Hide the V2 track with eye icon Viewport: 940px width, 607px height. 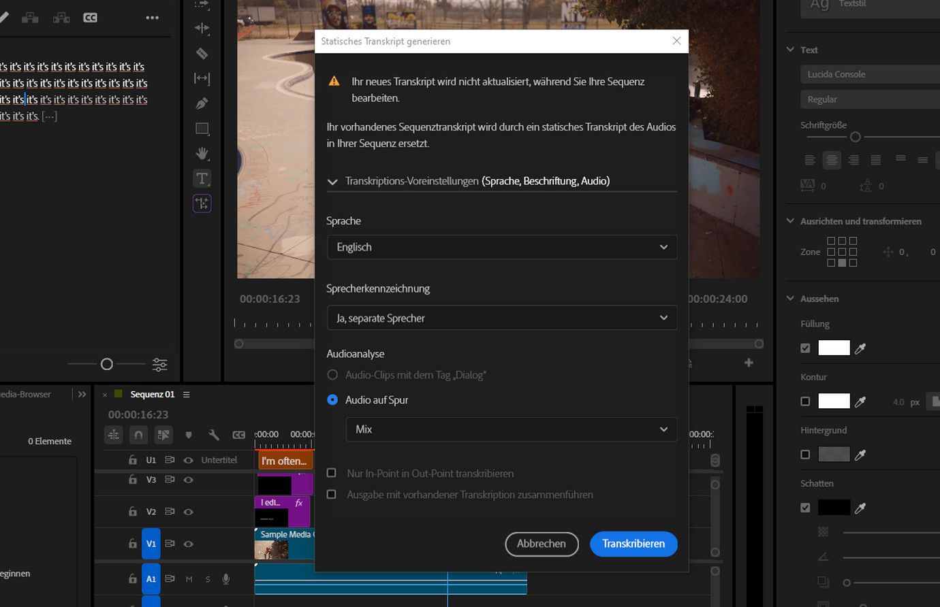189,512
